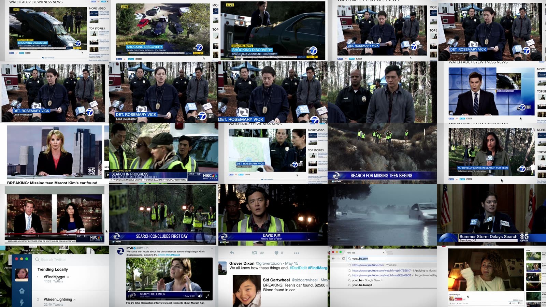The image size is (546, 307).
Task: Pause the Stacy Fullerton KTVU video
Action: coord(129,296)
